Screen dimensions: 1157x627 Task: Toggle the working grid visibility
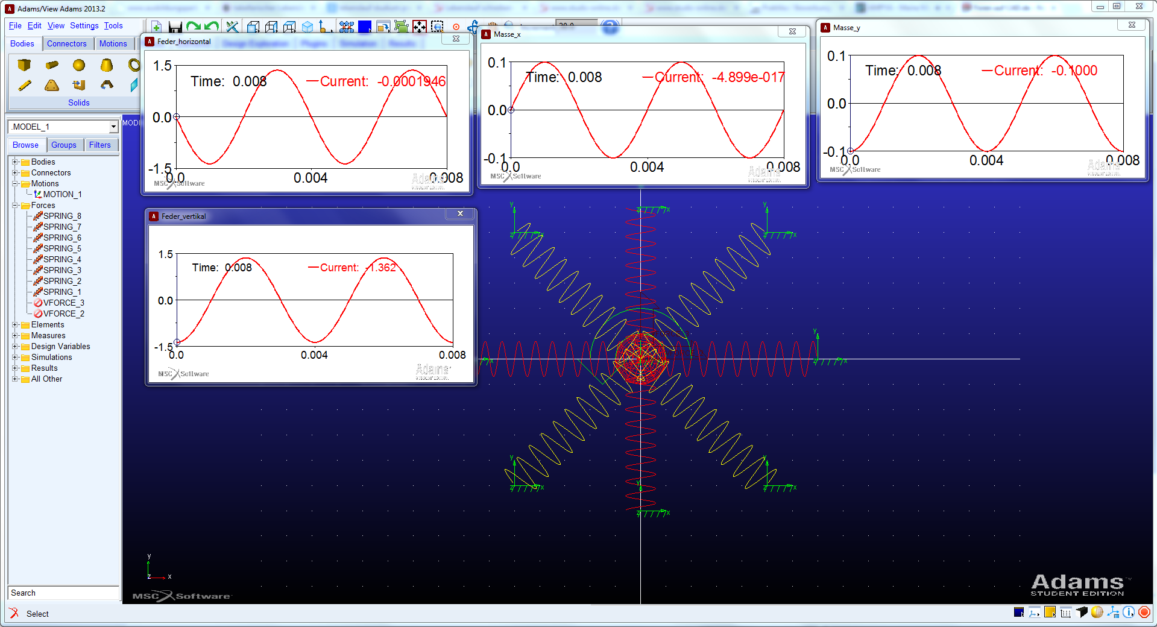pyautogui.click(x=1066, y=613)
